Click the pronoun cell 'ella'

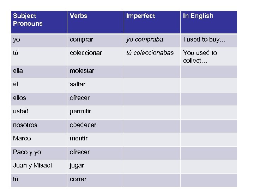18,71
